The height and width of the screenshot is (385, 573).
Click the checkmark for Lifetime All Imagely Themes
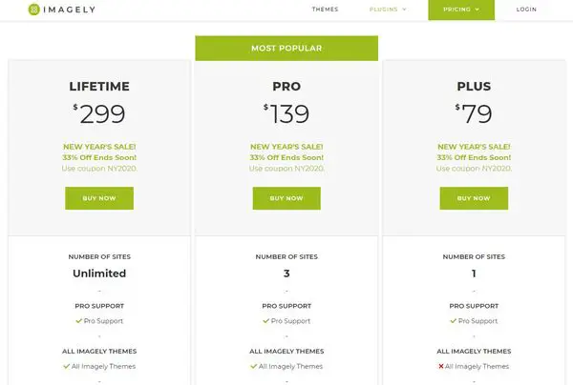(x=67, y=366)
